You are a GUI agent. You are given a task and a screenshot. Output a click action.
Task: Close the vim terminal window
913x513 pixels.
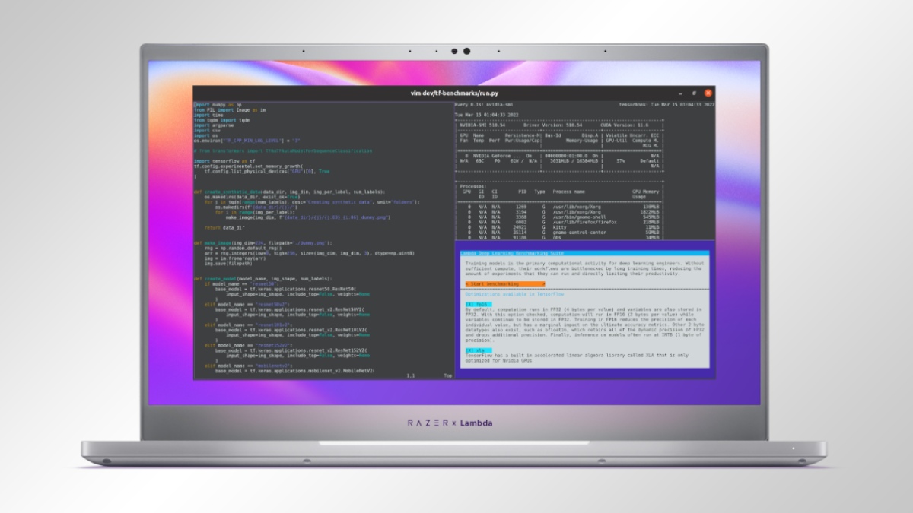pyautogui.click(x=709, y=93)
